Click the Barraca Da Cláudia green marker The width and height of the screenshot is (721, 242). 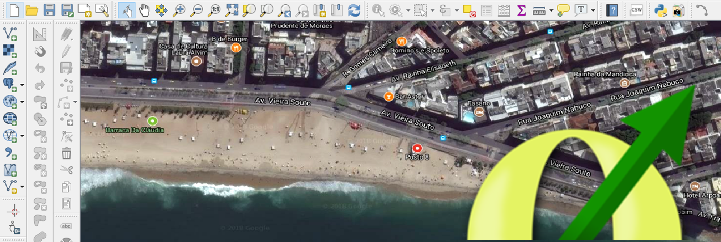click(153, 120)
